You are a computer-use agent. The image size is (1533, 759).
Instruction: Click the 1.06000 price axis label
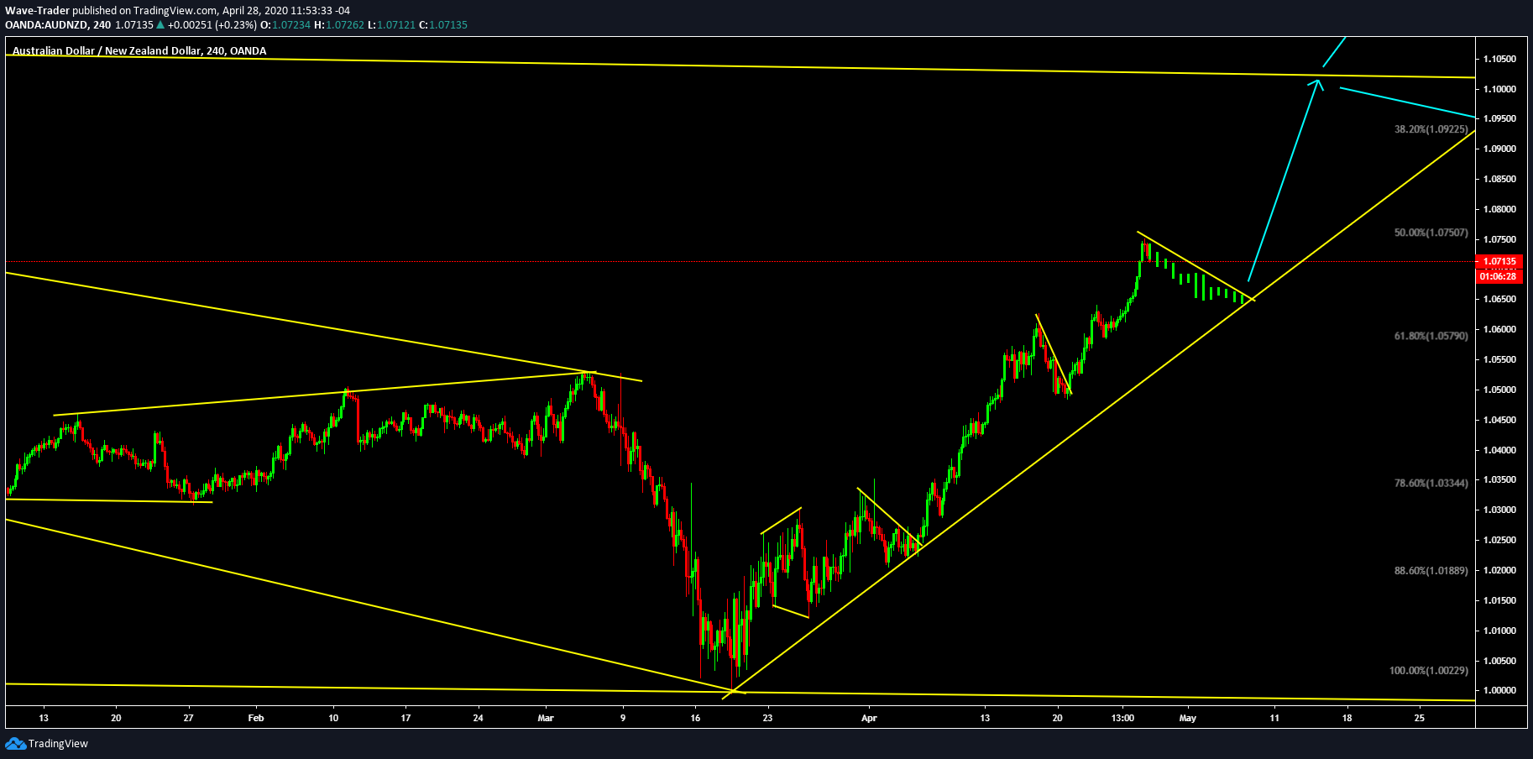1499,330
